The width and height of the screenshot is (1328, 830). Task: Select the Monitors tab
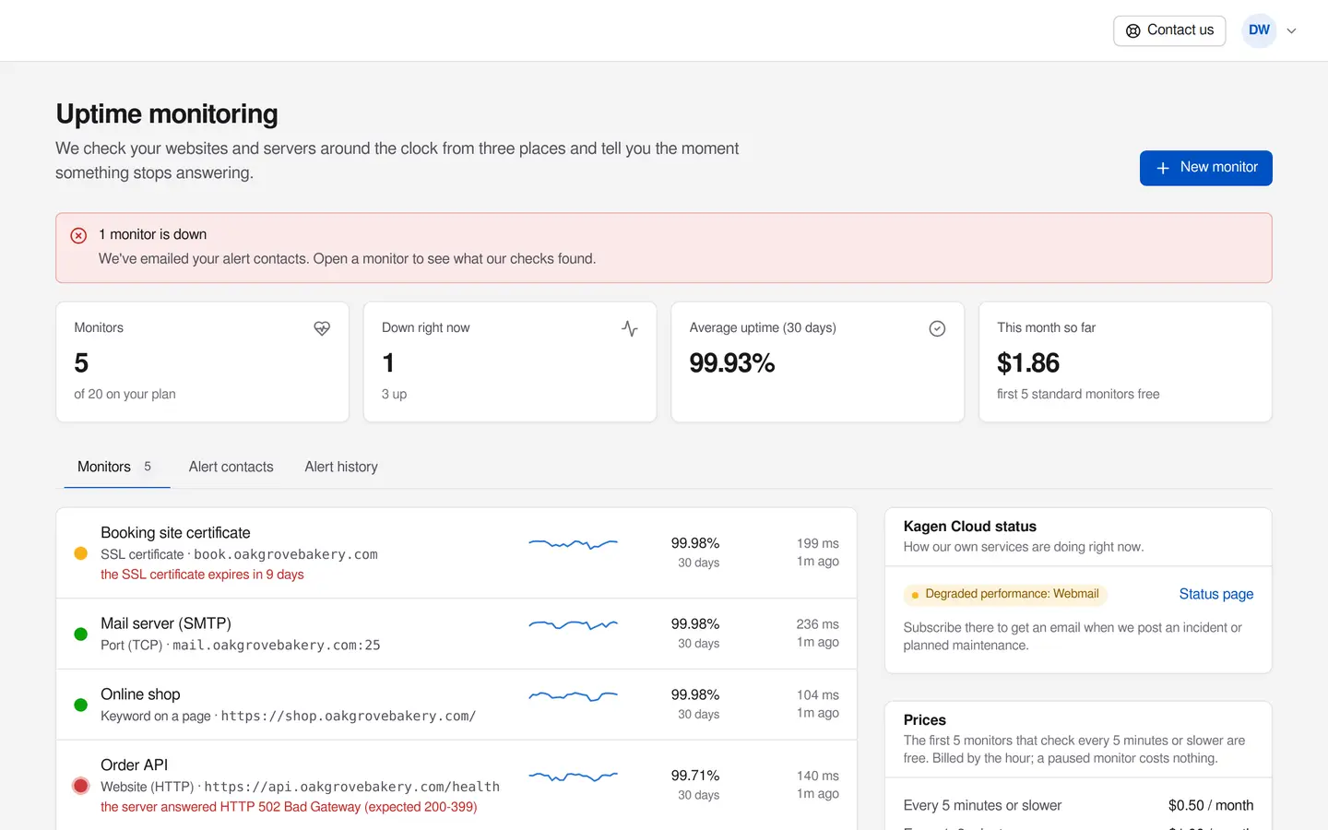tap(116, 467)
